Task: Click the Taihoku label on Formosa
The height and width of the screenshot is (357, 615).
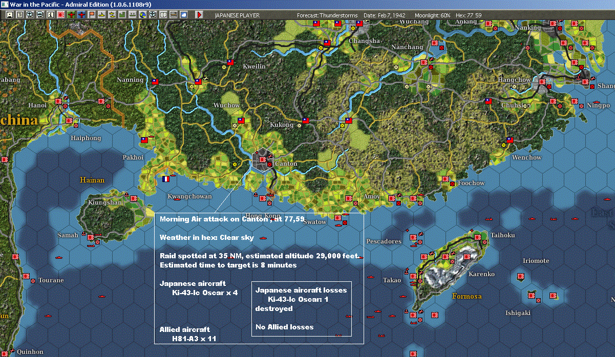Action: tap(502, 235)
